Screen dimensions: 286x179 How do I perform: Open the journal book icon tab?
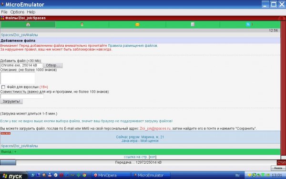pos(193,24)
